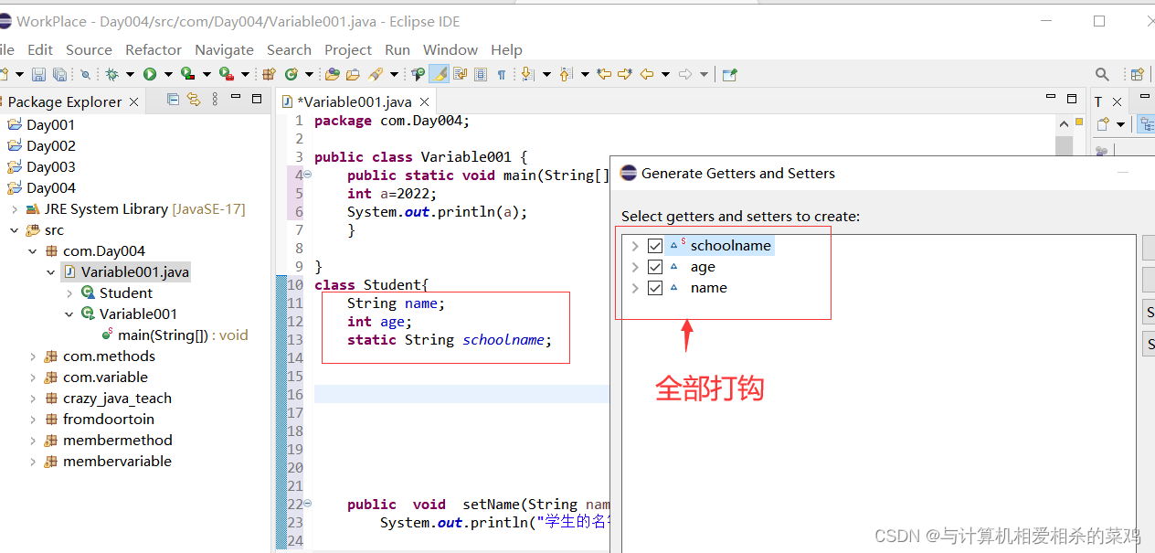Screen dimensions: 1155x553
Task: Click the Save All icon
Action: (61, 73)
